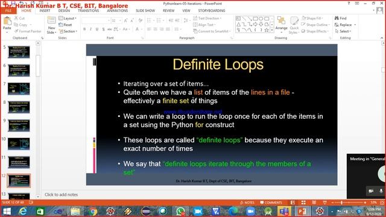Open Microsoft Teams taskbar icon

[283, 212]
